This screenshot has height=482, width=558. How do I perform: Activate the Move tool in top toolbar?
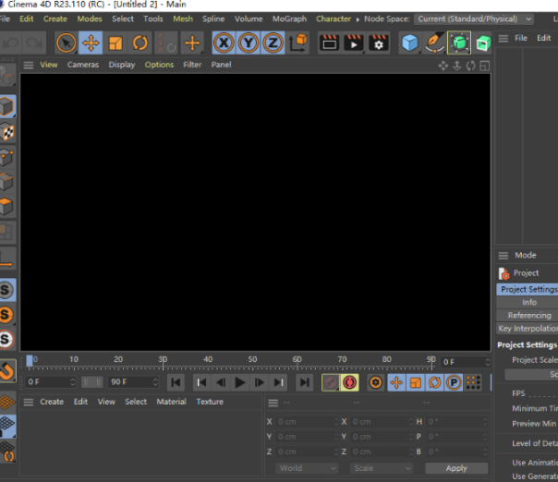tap(91, 43)
